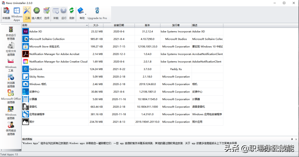299x157 pixels.
Task: Open Options (选项) from toolbar
Action: 47,13
